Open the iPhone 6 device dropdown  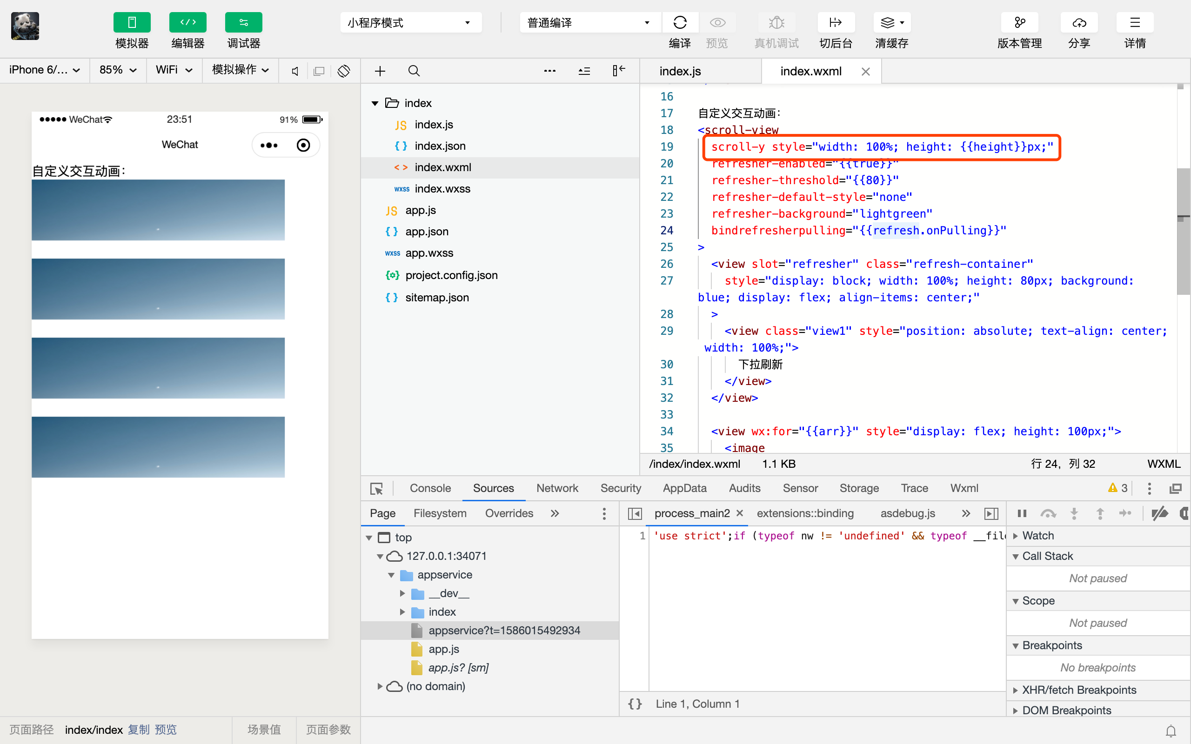click(44, 70)
